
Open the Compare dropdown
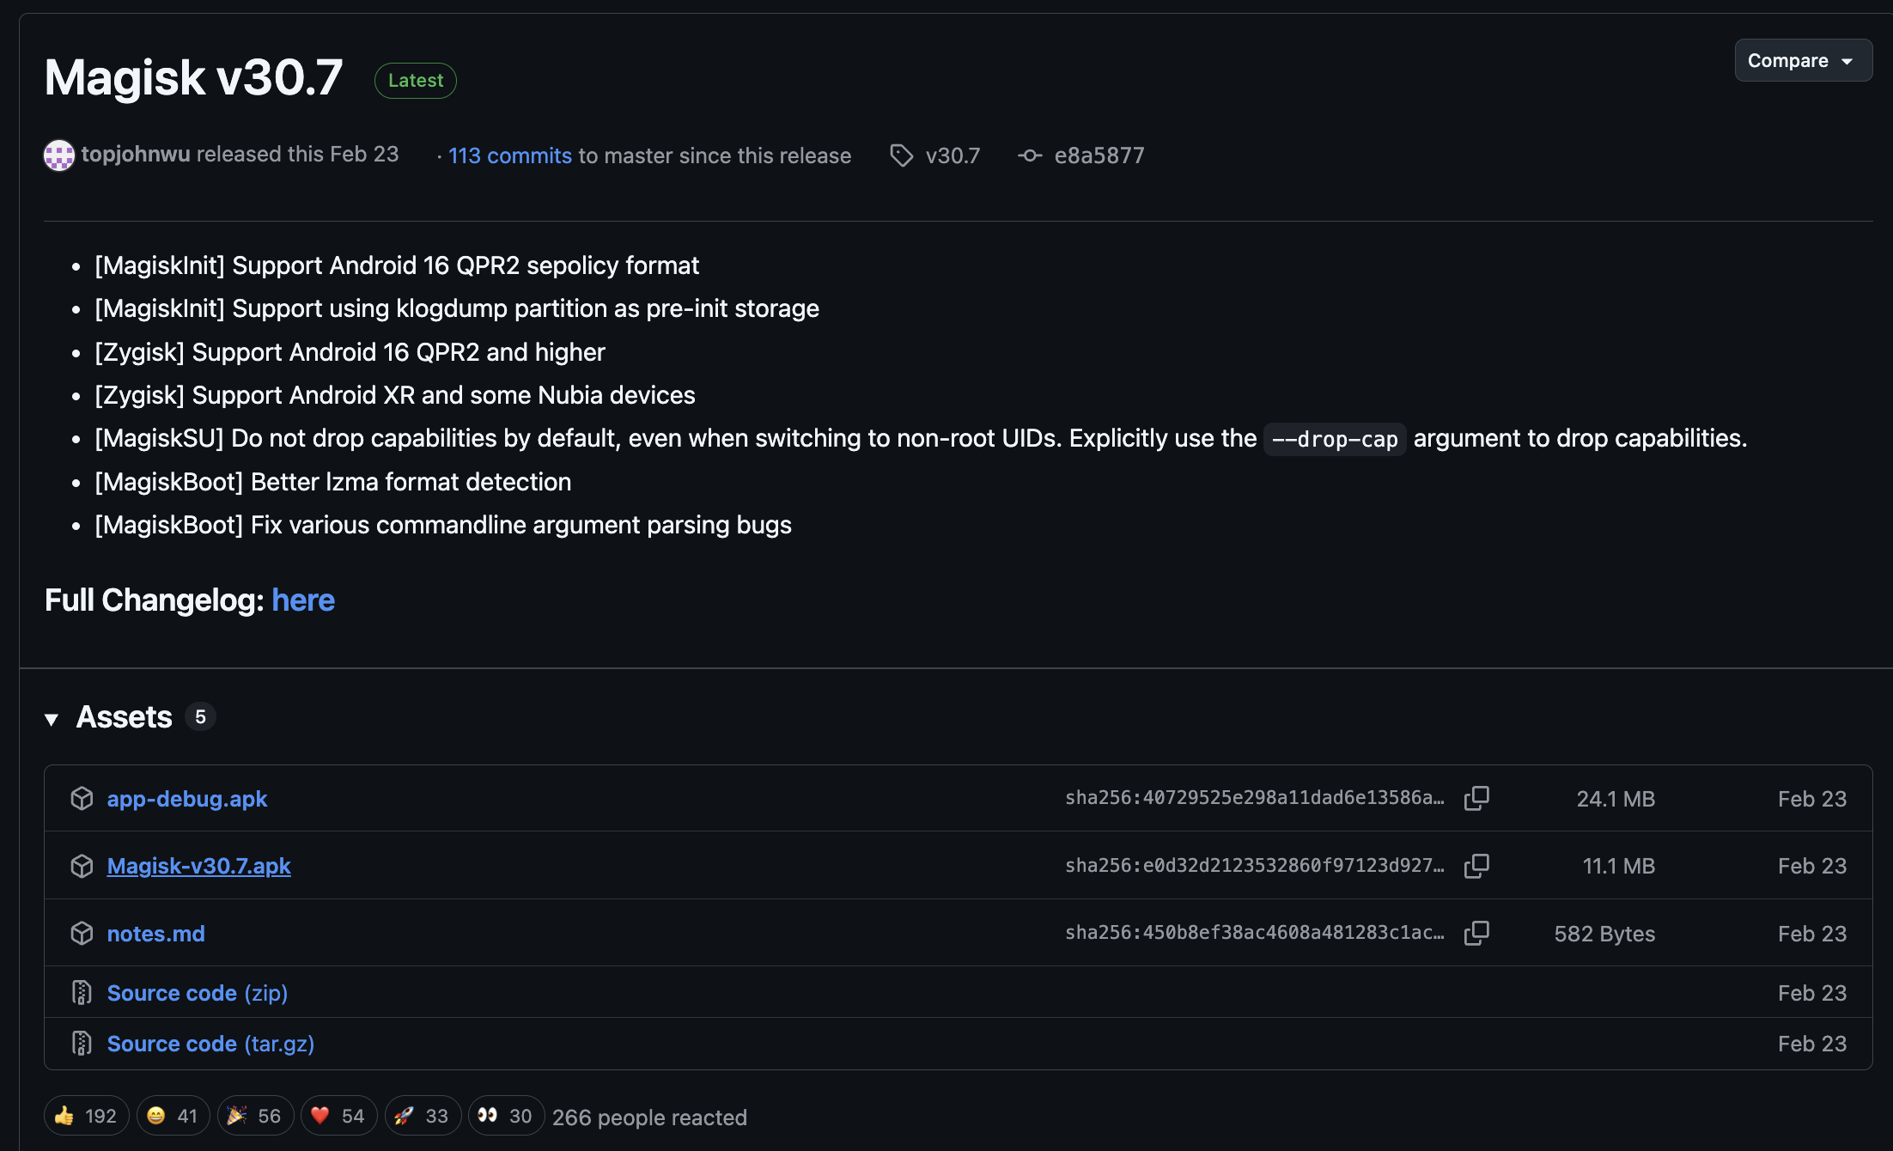[x=1802, y=60]
